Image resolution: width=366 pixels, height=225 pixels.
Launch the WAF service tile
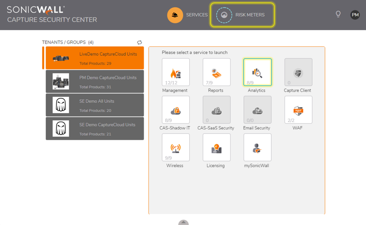click(298, 110)
